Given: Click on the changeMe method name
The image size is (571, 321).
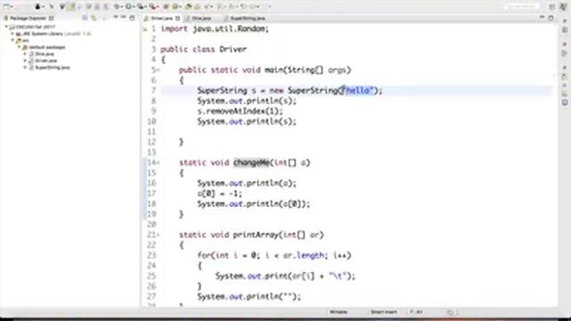Looking at the screenshot, I should pyautogui.click(x=251, y=162).
